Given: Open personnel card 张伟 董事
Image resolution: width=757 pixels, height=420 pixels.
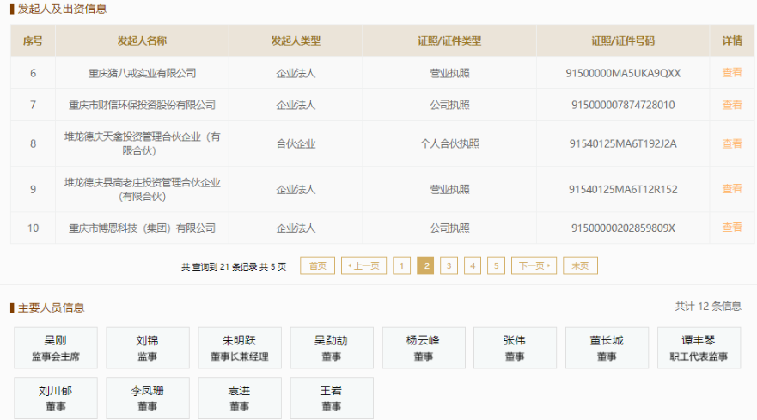Looking at the screenshot, I should [x=516, y=348].
